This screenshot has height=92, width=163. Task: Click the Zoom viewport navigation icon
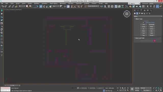click(x=154, y=88)
